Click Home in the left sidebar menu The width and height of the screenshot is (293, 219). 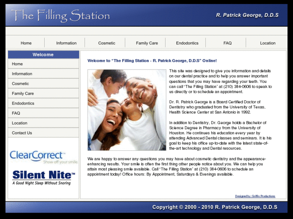44,64
